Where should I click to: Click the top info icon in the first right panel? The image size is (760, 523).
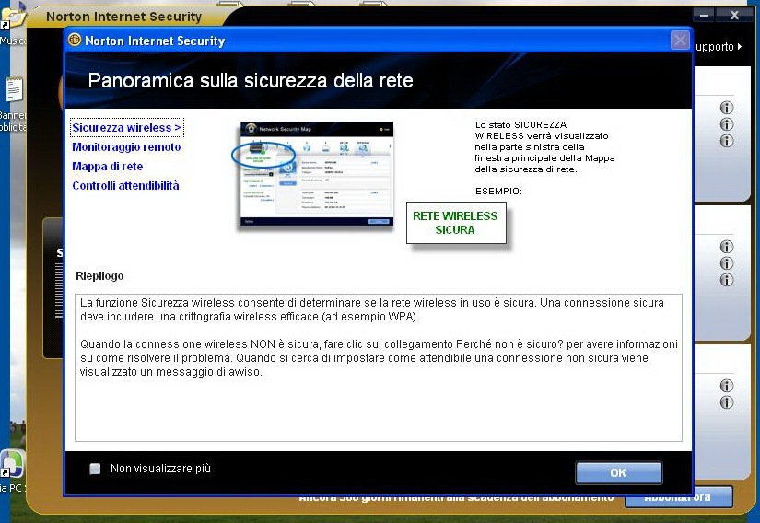pos(727,108)
